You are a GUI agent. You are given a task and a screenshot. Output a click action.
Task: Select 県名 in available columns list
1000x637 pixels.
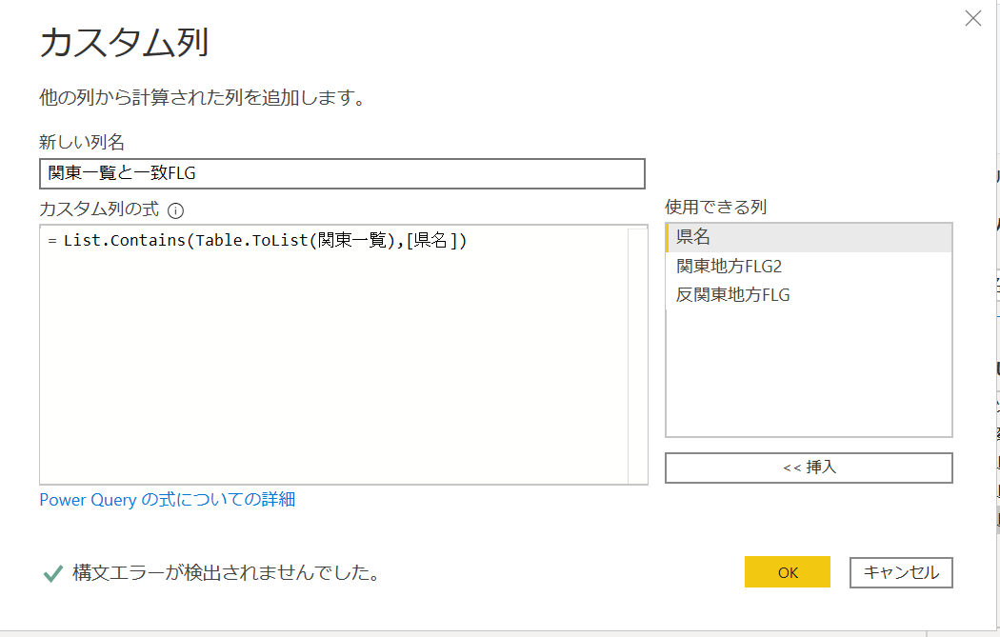point(809,237)
